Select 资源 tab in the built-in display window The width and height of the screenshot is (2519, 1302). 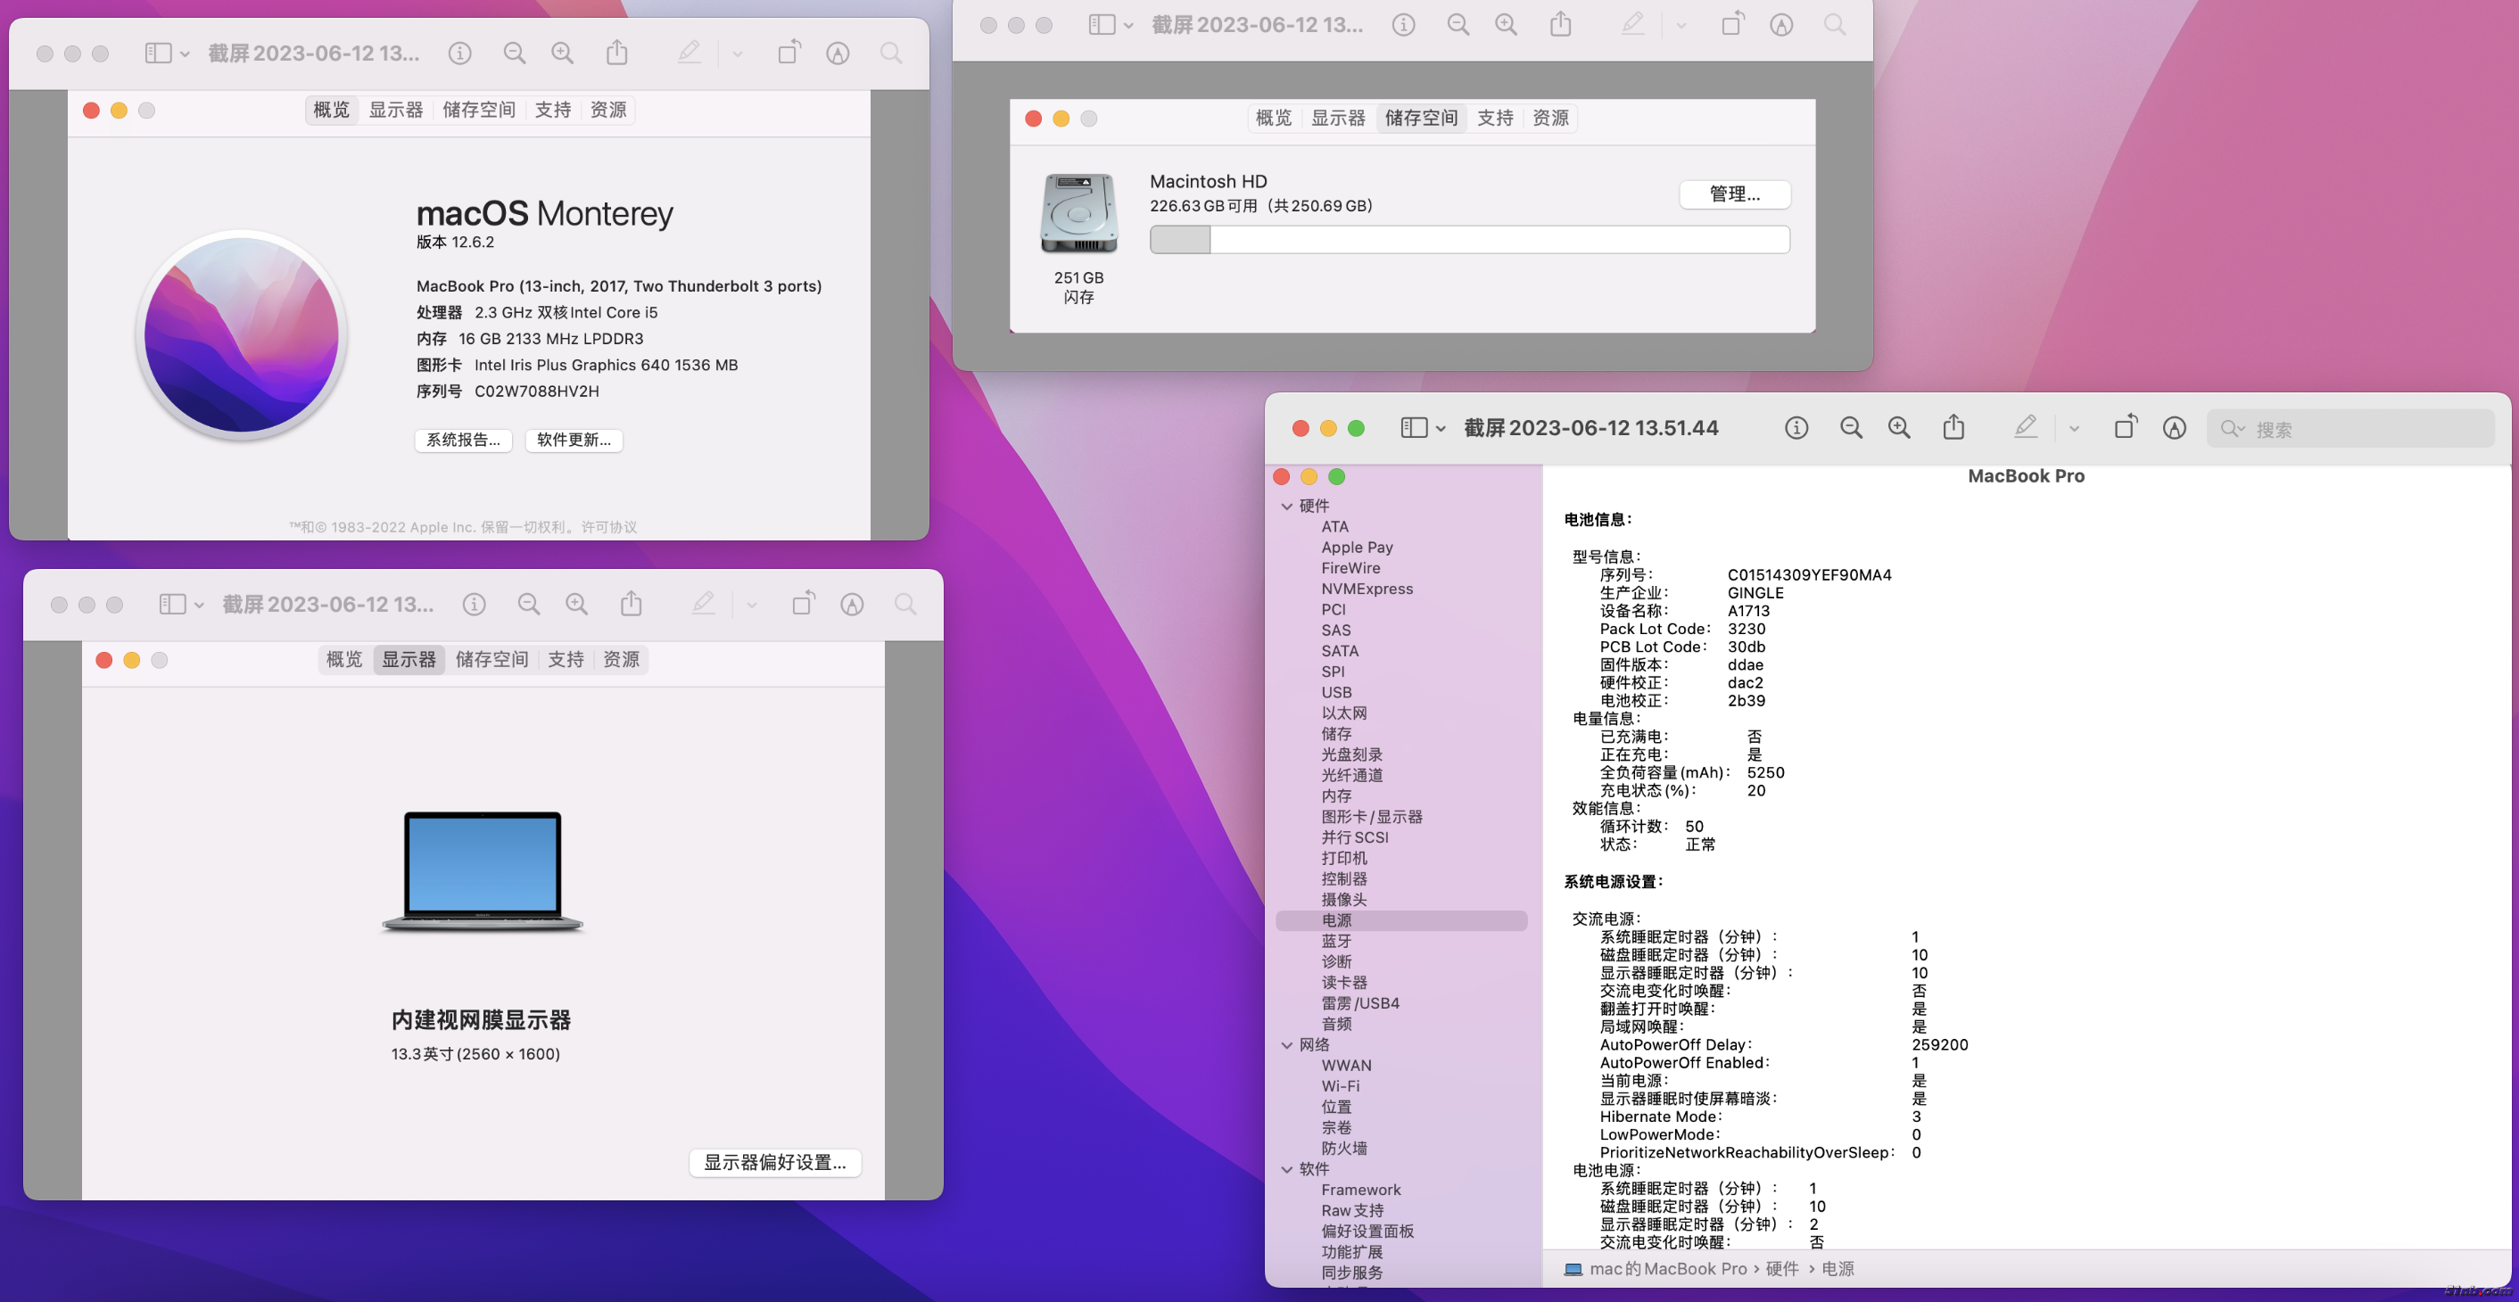[x=622, y=660]
